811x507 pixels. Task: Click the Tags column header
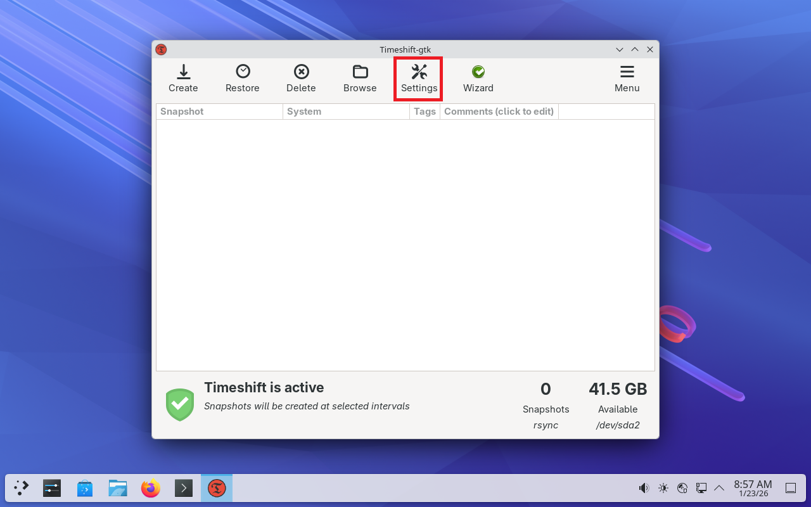425,112
